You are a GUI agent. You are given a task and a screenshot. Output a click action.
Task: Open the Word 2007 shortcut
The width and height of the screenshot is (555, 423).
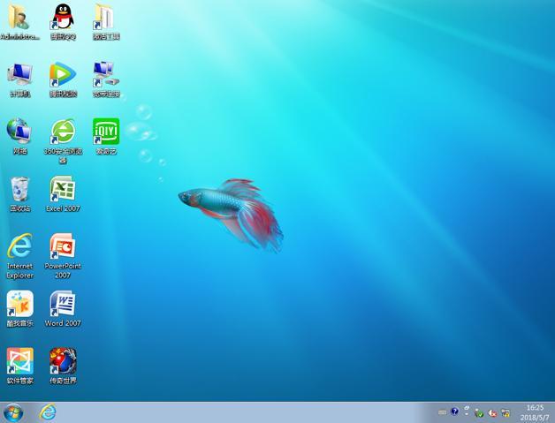[x=62, y=305]
